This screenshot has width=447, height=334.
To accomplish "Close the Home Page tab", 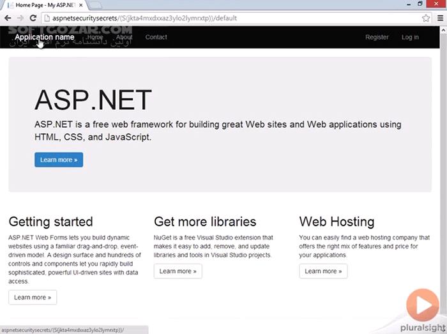I will click(81, 5).
